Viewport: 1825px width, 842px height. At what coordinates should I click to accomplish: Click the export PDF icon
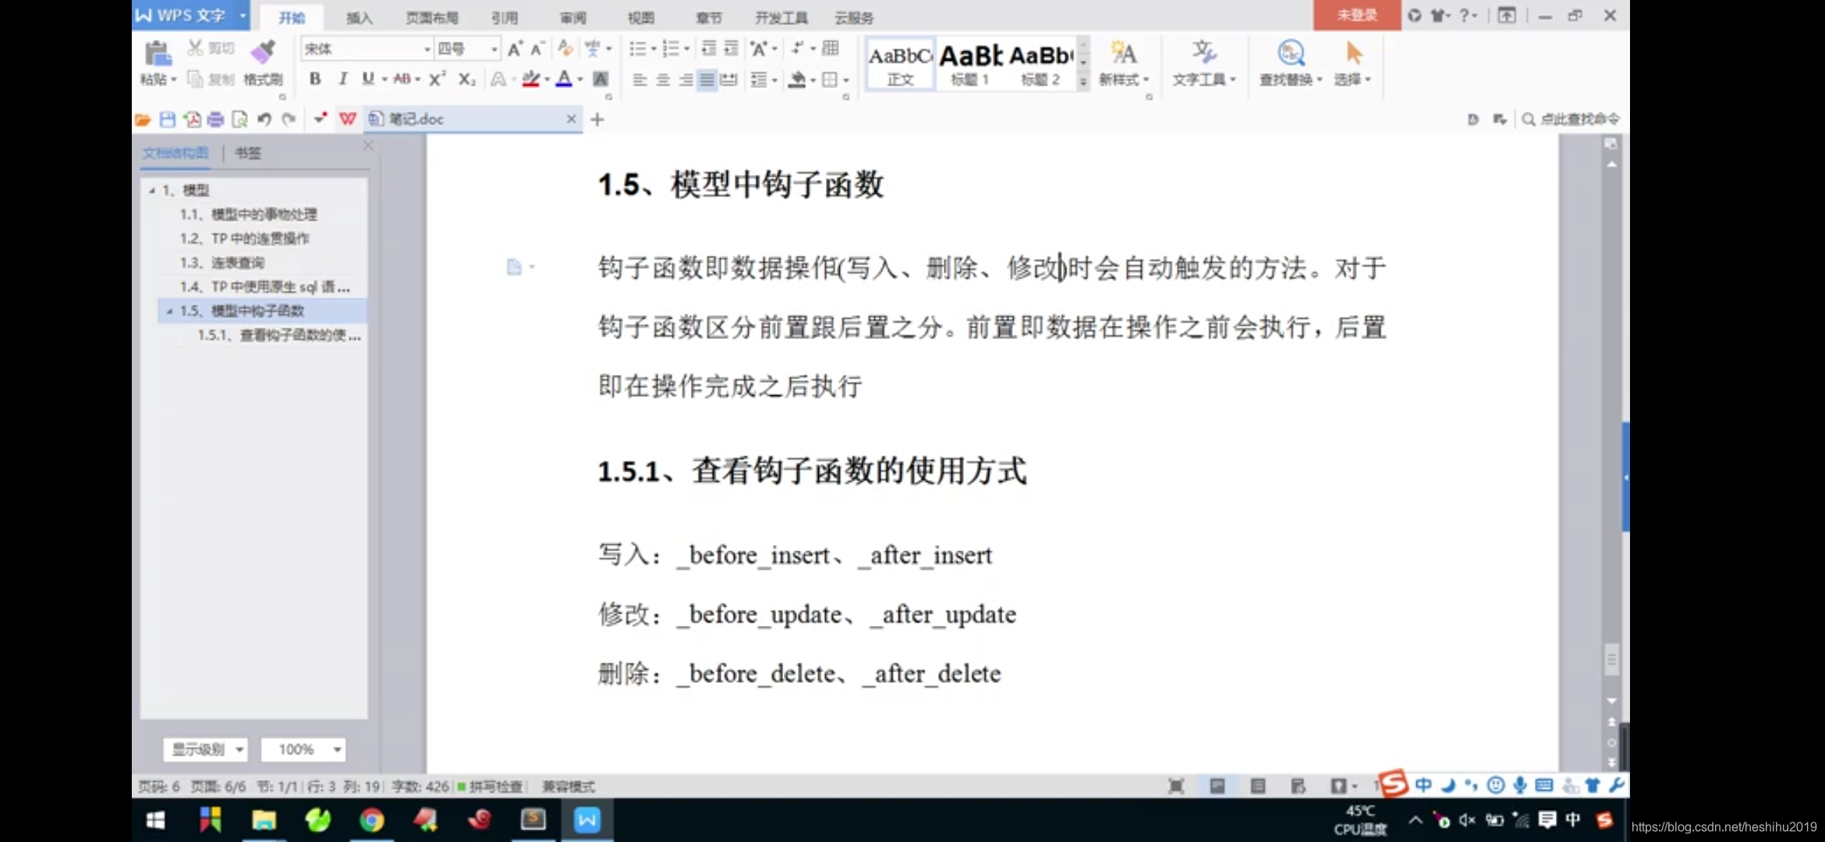tap(192, 119)
